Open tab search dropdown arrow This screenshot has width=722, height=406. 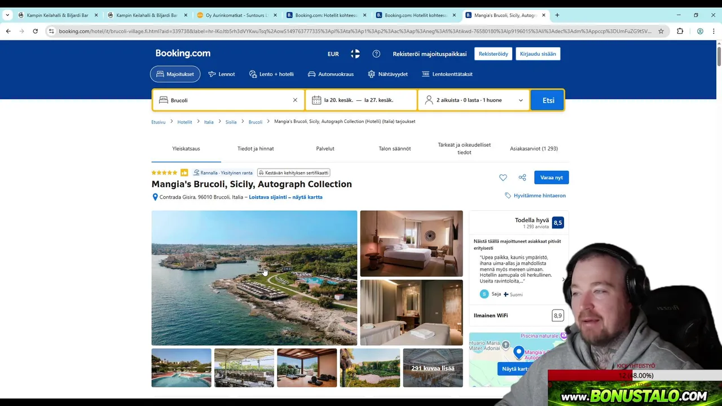tap(7, 15)
